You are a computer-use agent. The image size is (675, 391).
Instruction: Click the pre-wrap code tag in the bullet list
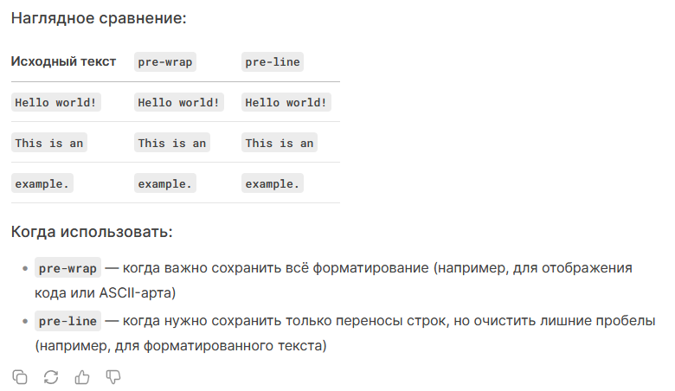(67, 268)
